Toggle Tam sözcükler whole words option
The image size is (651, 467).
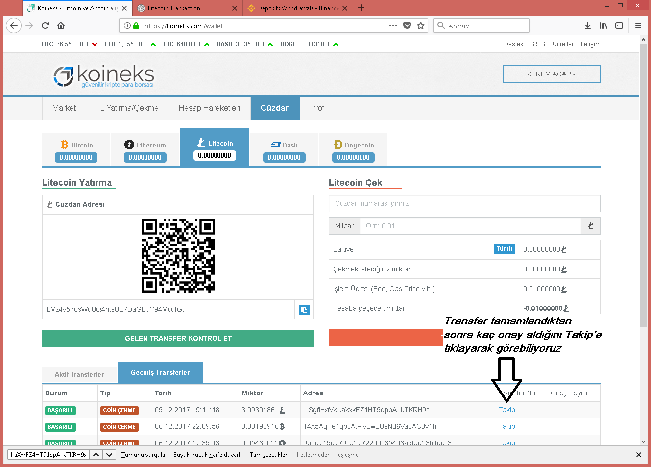(268, 455)
